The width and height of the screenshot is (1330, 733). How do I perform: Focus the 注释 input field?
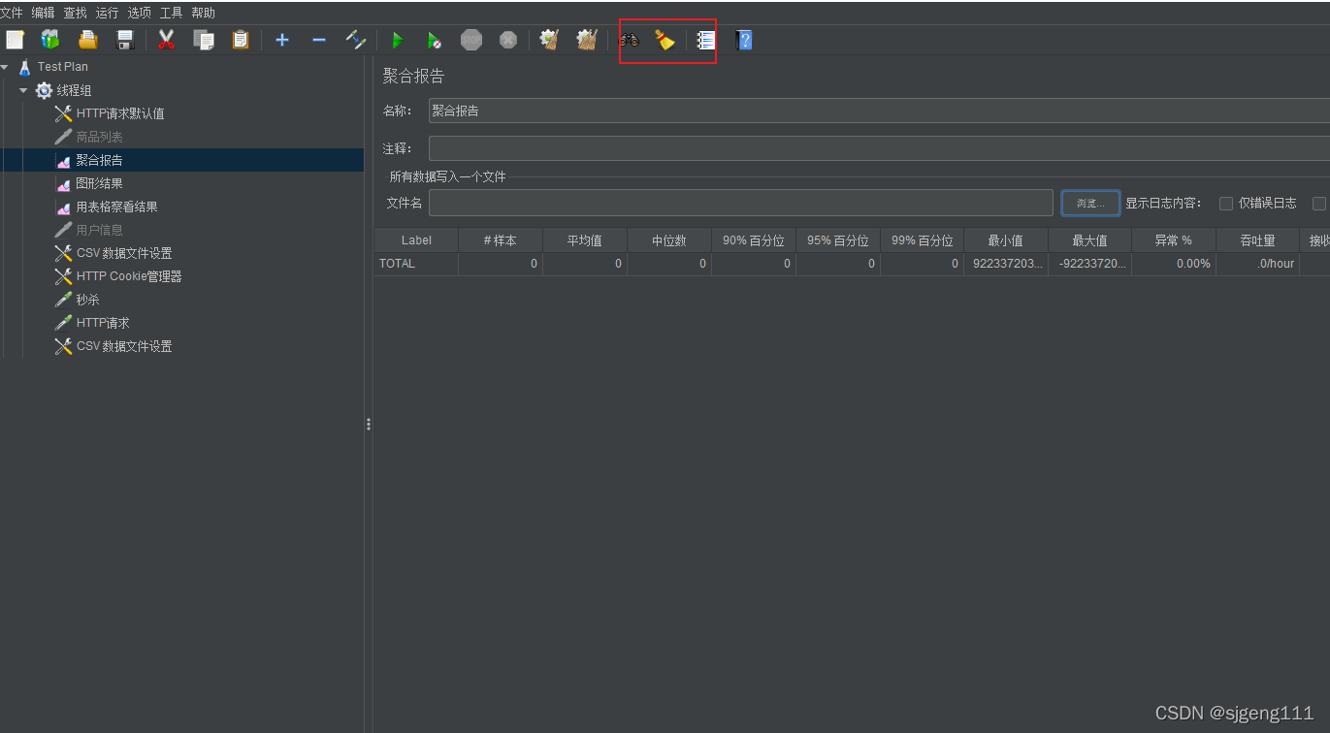point(879,148)
